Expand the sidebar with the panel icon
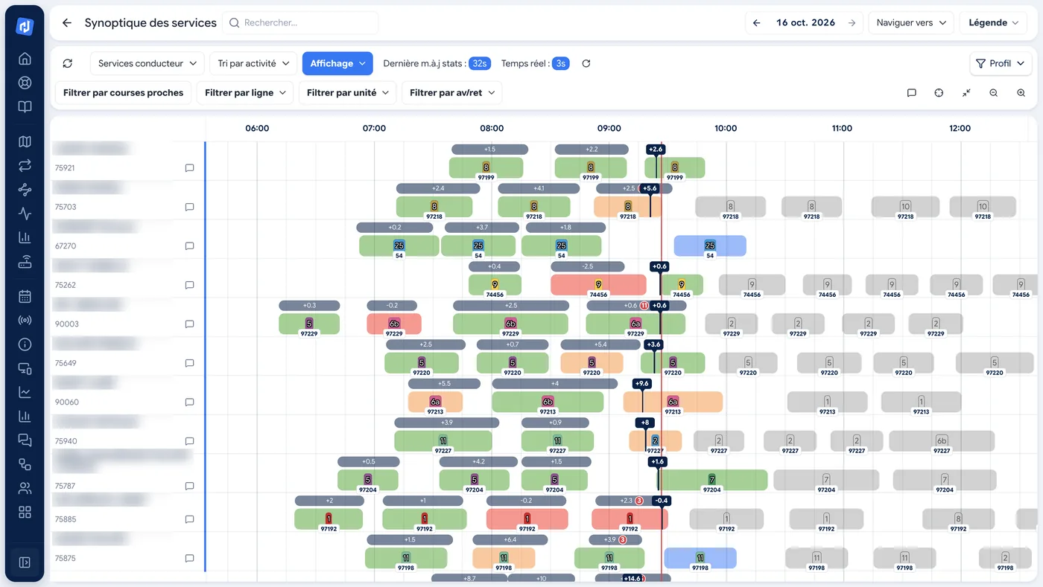The width and height of the screenshot is (1043, 587). tap(25, 562)
